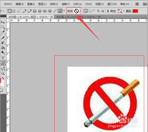
Task: Choose the Polygon shape tool
Action: pos(50,11)
